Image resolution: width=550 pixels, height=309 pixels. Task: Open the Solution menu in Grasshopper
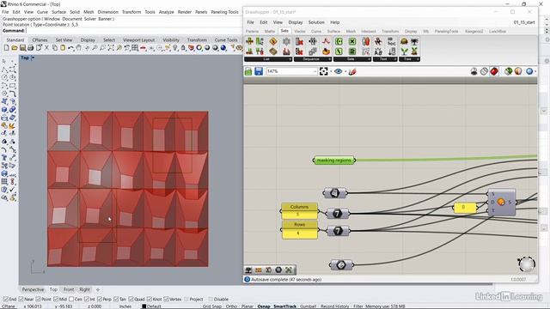[316, 22]
